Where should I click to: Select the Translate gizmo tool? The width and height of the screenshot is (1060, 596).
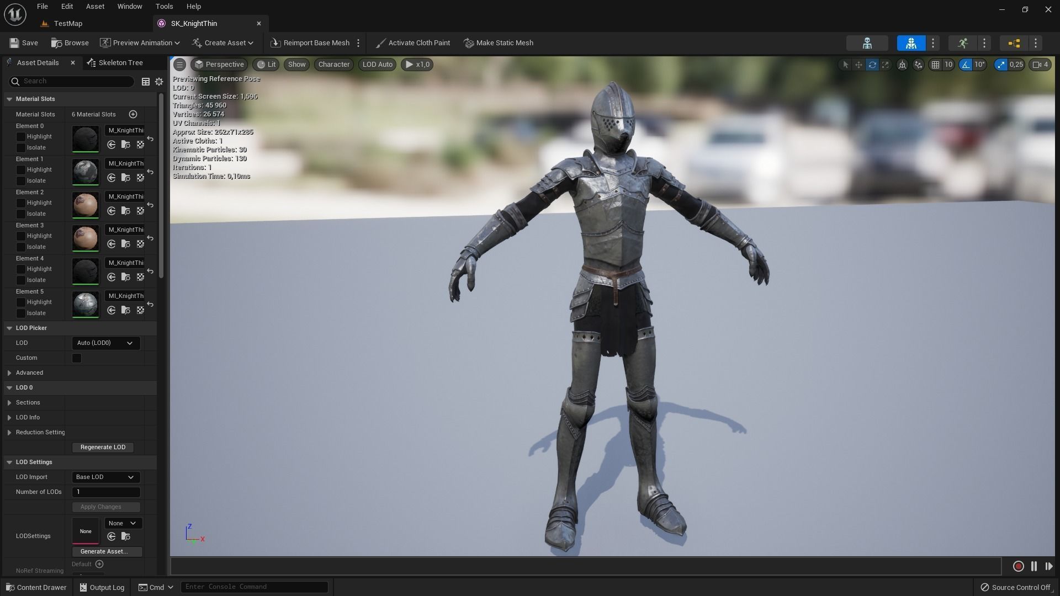858,65
